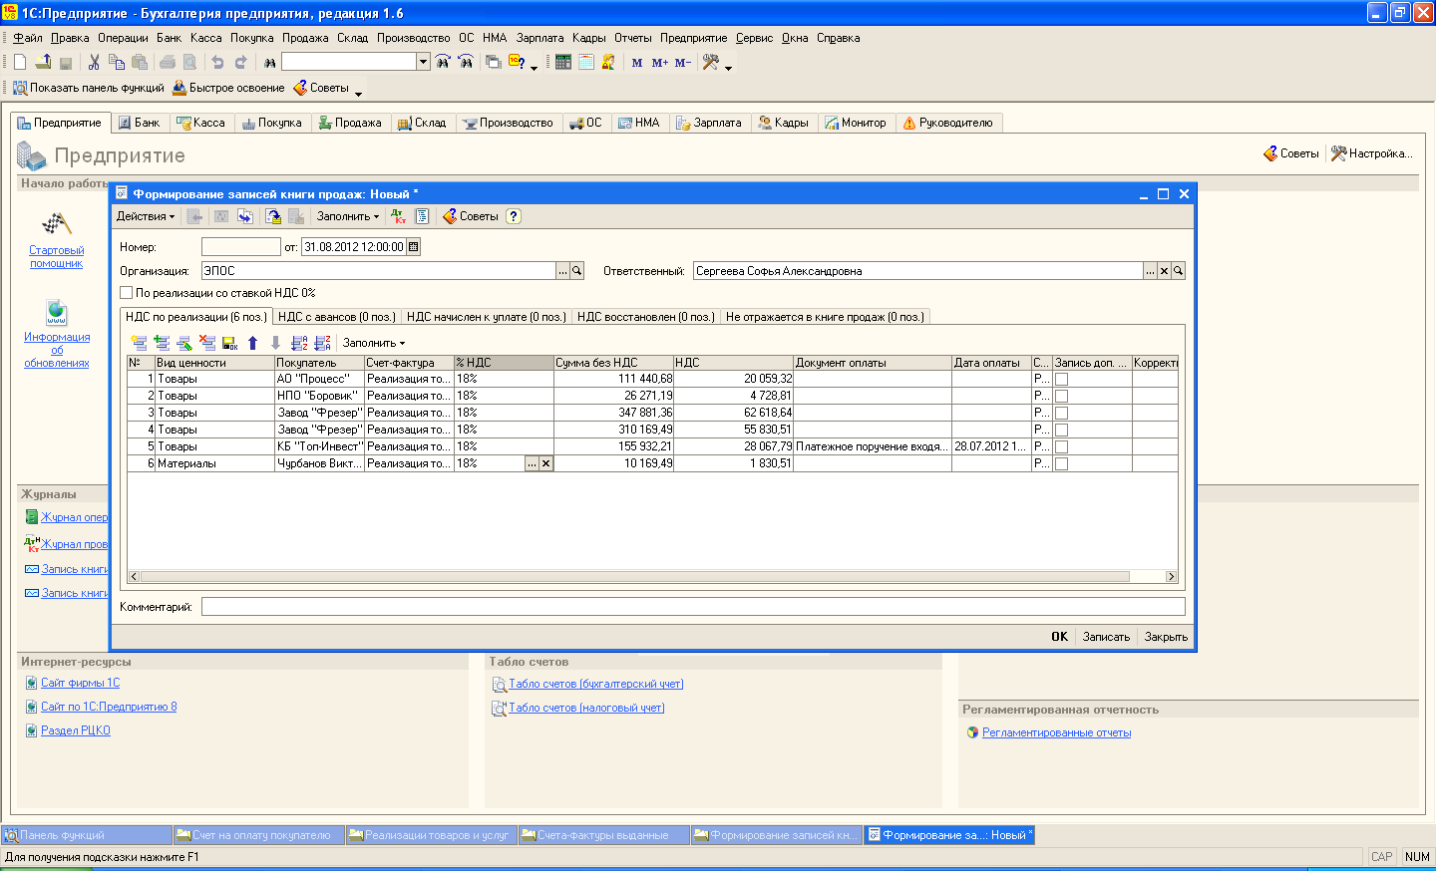Viewport: 1436px width, 871px height.
Task: Click the Номер input field
Action: (x=241, y=247)
